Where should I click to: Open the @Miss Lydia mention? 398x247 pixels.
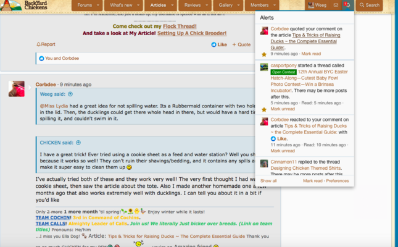(54, 106)
